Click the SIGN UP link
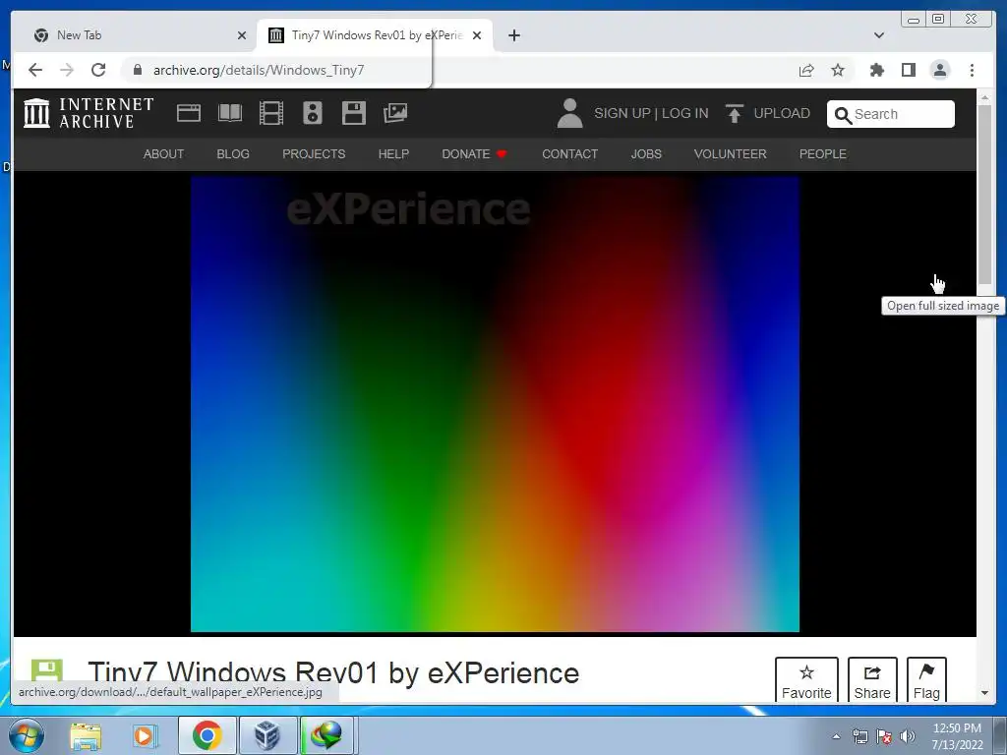Viewport: 1007px width, 755px height. pyautogui.click(x=622, y=114)
